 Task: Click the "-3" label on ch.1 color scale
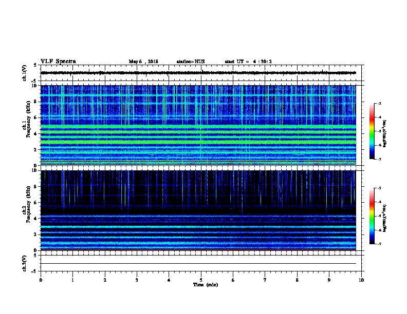coord(379,103)
